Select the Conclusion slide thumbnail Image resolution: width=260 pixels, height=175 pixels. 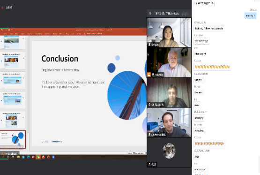13,139
